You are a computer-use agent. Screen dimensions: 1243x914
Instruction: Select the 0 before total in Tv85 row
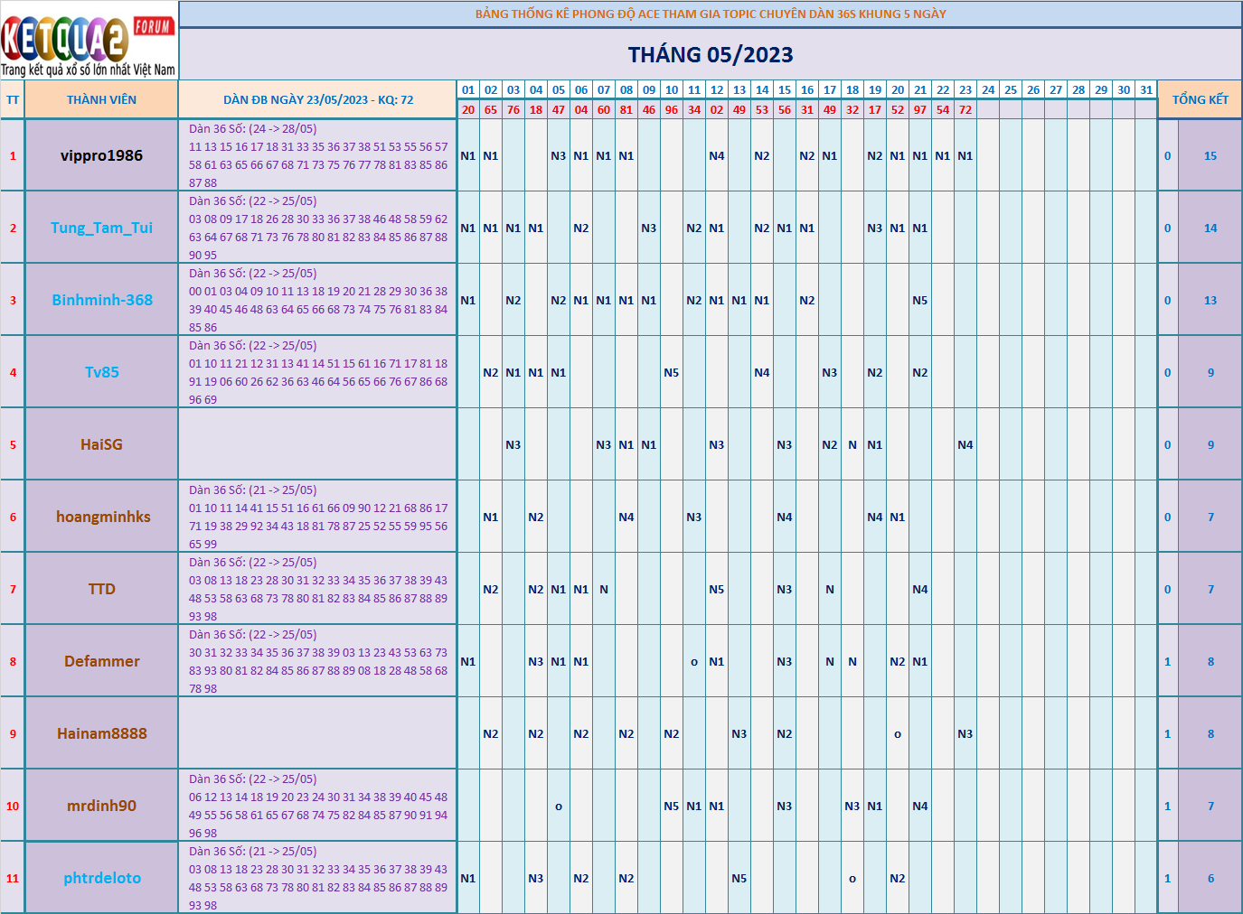coord(1168,372)
